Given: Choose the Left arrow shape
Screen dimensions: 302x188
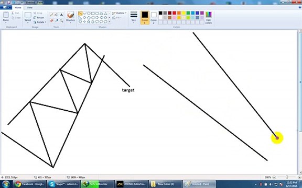Looking at the screenshot, I should coord(101,18).
